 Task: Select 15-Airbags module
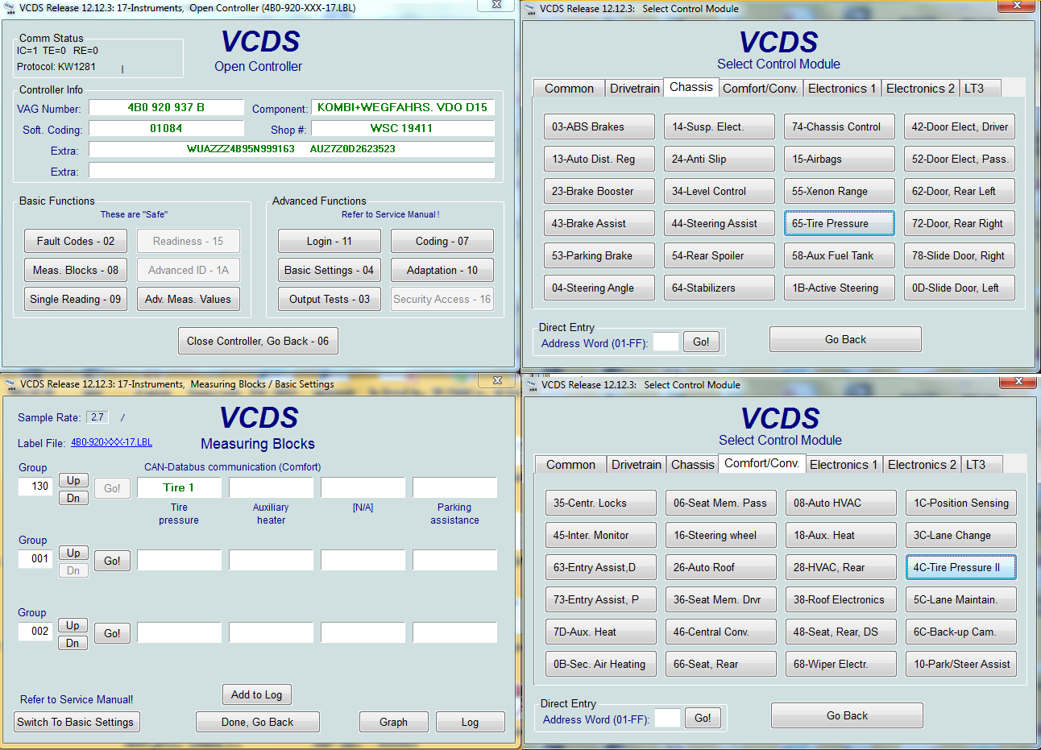(x=840, y=159)
